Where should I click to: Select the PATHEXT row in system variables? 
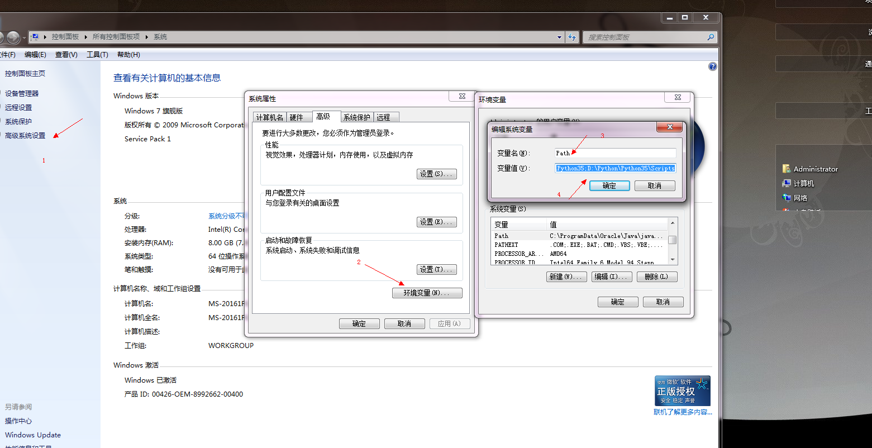pyautogui.click(x=580, y=245)
